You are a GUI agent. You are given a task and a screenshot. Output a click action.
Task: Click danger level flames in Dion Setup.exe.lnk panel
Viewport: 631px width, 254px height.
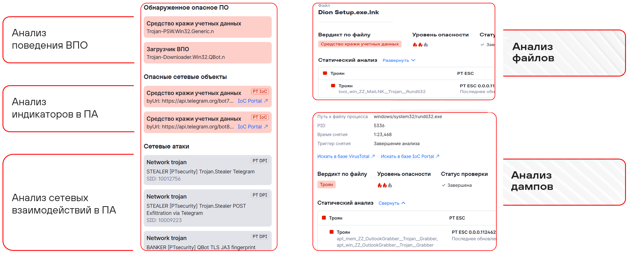pos(420,45)
